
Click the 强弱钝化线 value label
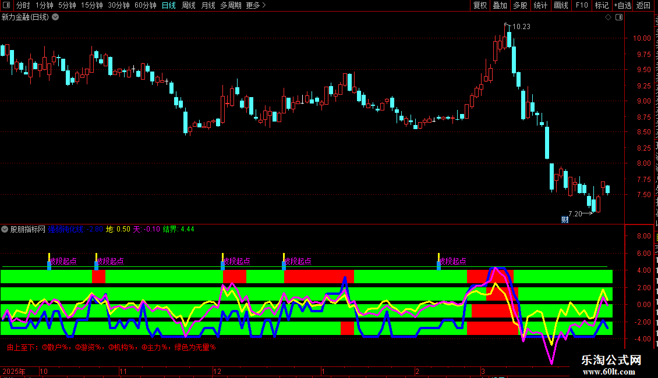click(x=76, y=229)
